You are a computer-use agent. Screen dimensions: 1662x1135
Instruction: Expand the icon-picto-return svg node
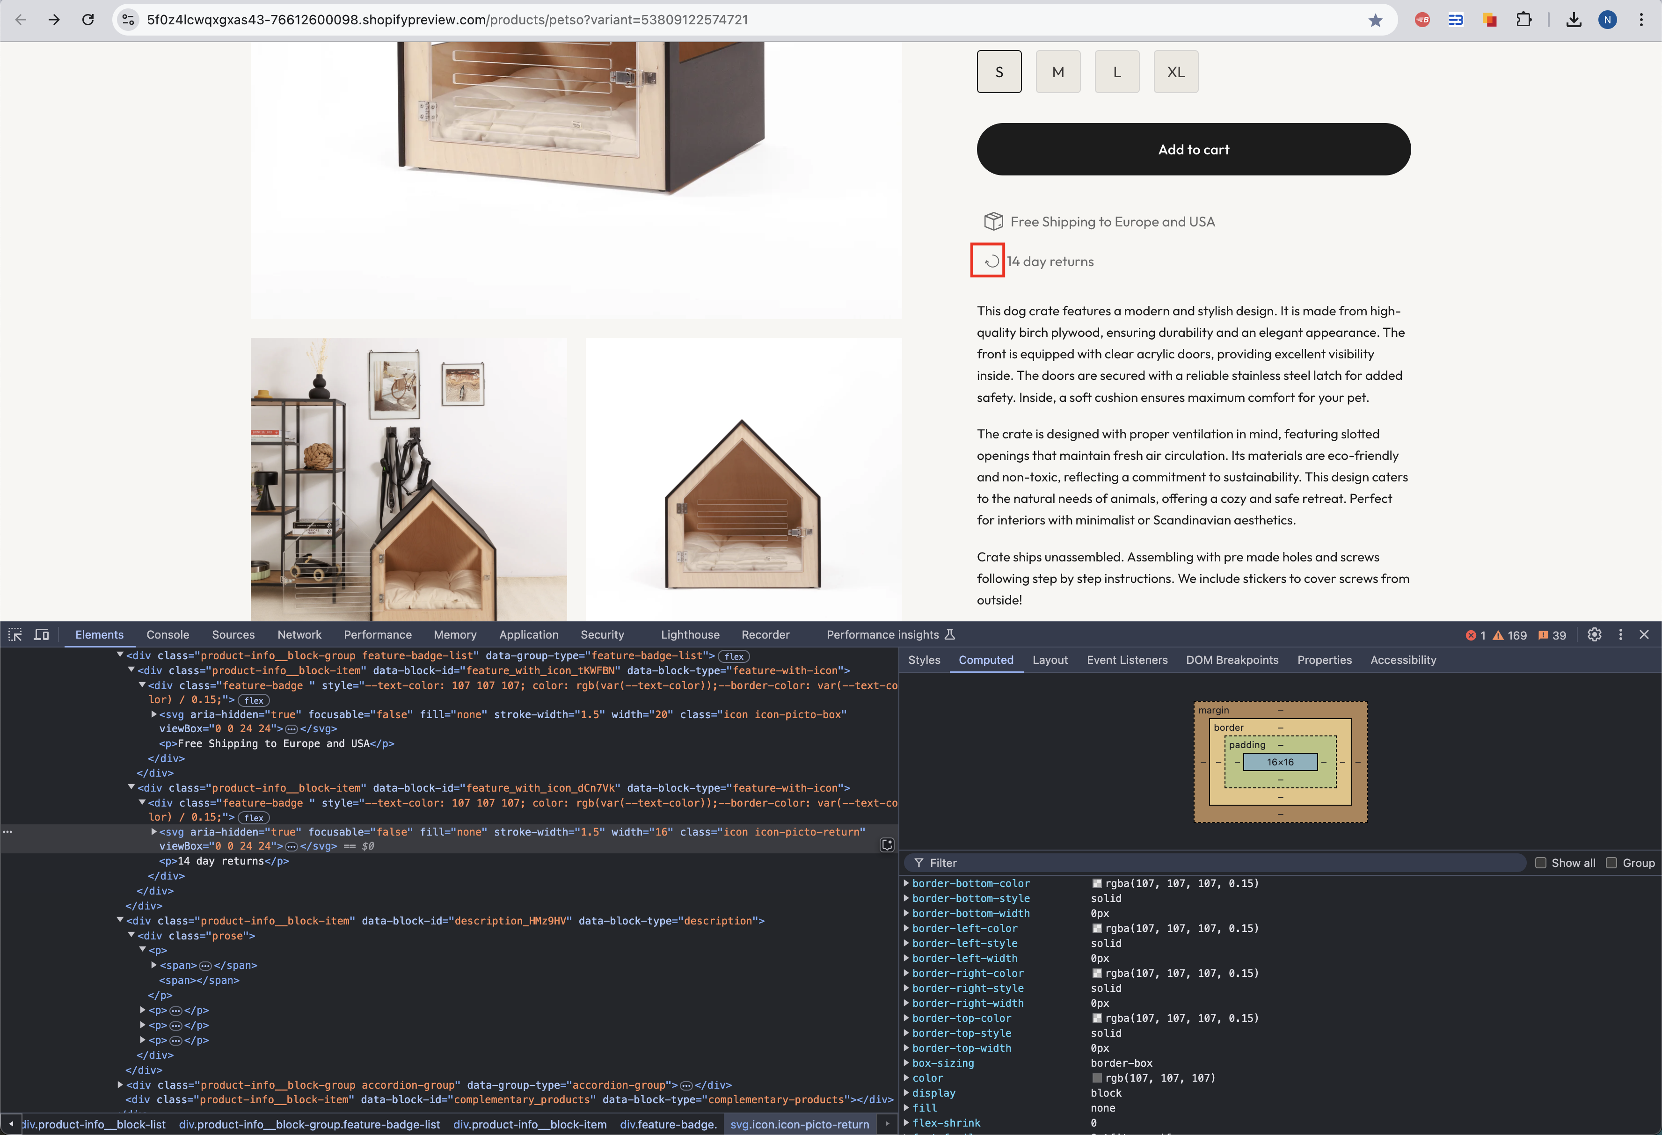click(154, 831)
